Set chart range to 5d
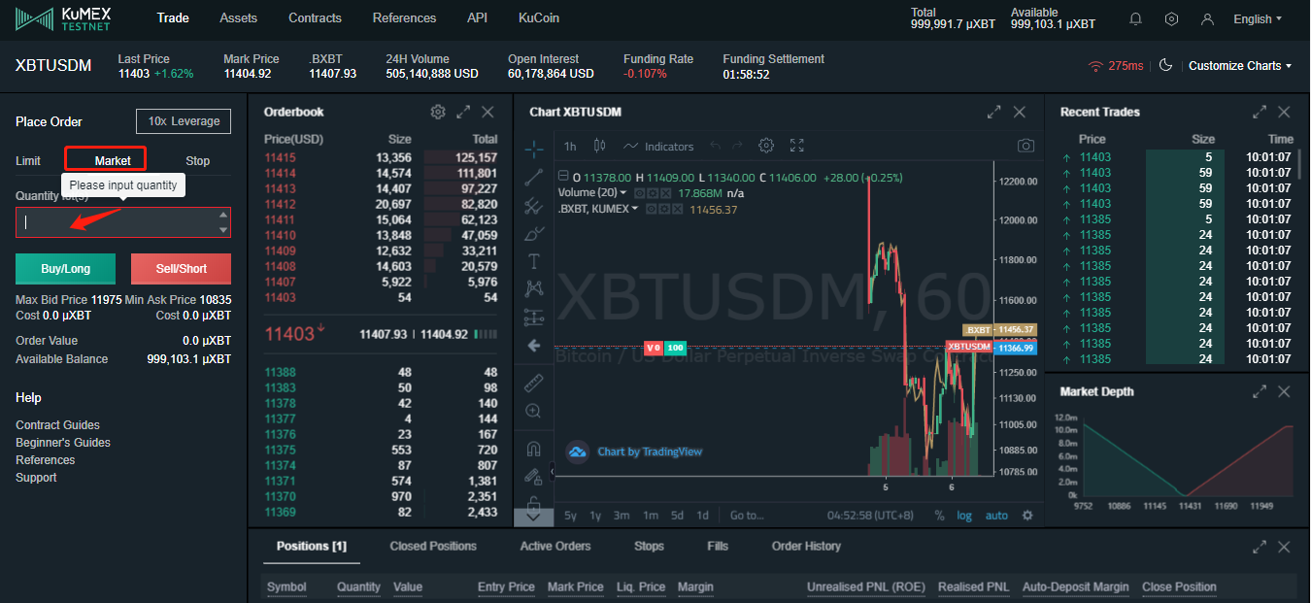 pos(677,516)
